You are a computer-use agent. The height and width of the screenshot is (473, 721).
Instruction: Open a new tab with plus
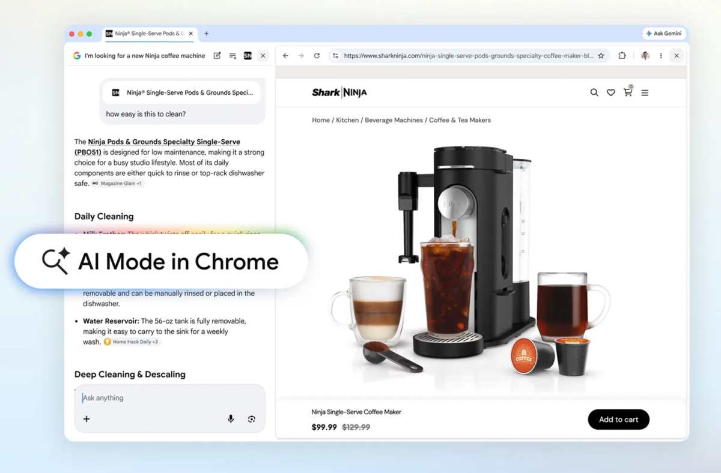(x=206, y=34)
